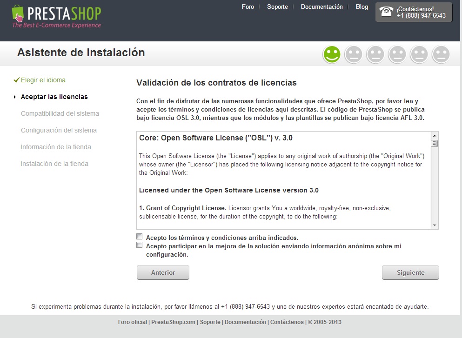462x338 pixels.
Task: Click the green checkmark beside Elegir el idioma
Action: tap(16, 80)
